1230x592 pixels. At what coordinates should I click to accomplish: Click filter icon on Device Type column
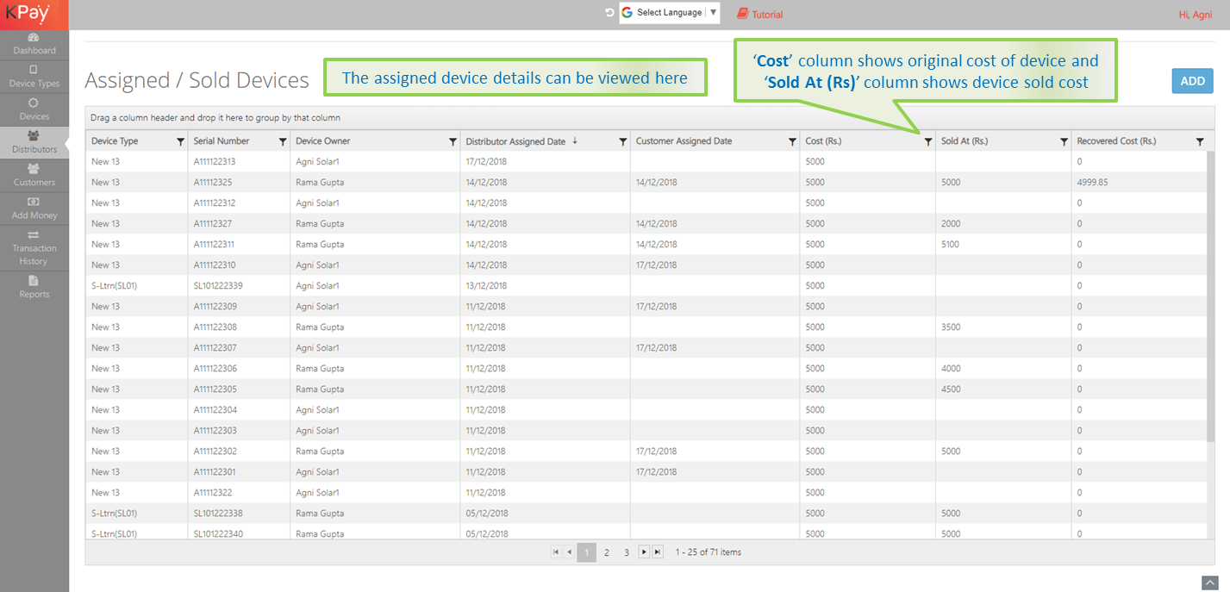coord(180,142)
